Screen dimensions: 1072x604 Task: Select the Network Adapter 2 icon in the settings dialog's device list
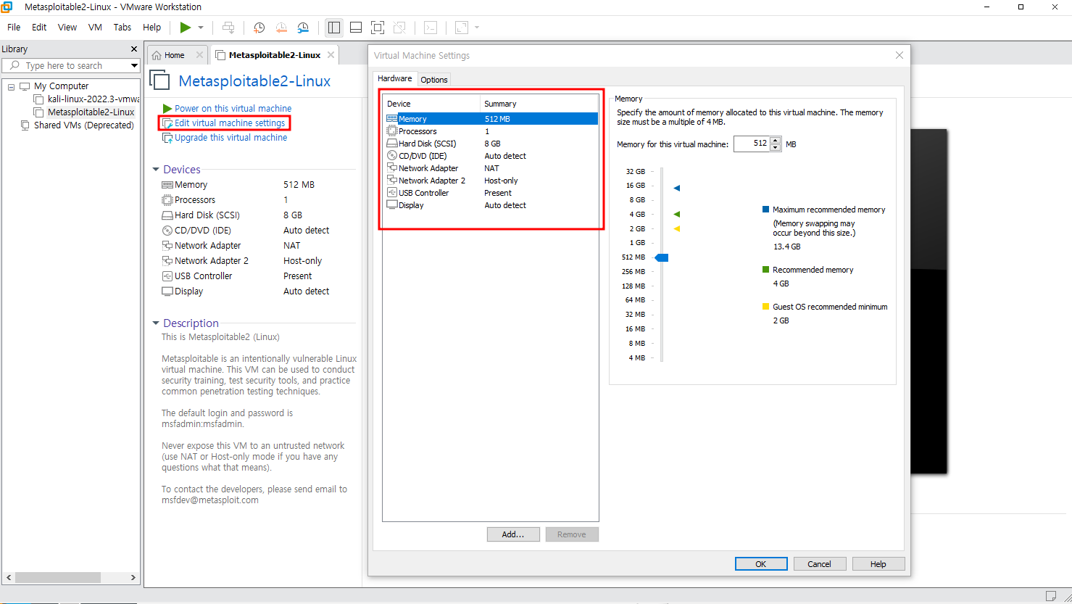392,181
